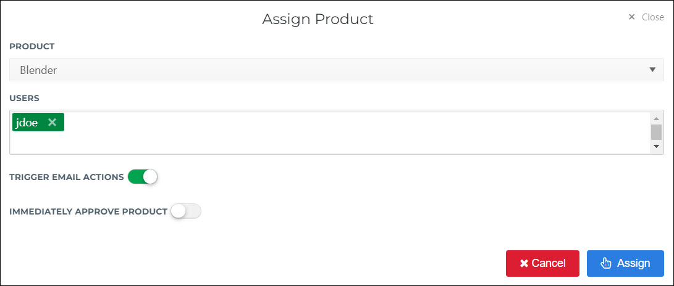
Task: Click the Product dropdown arrow
Action: tap(652, 70)
